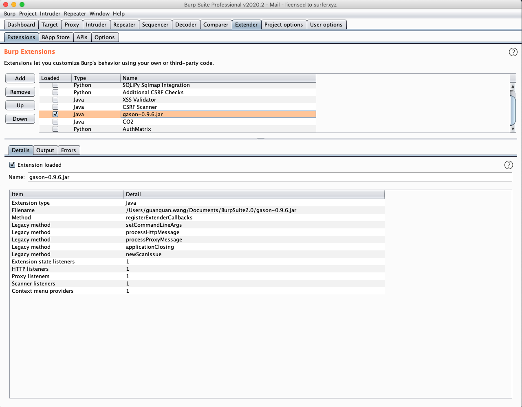Image resolution: width=522 pixels, height=407 pixels.
Task: View the extension Errors tab
Action: point(68,150)
